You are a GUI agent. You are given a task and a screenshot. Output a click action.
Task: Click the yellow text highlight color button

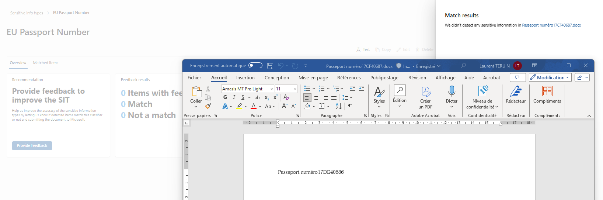point(240,106)
